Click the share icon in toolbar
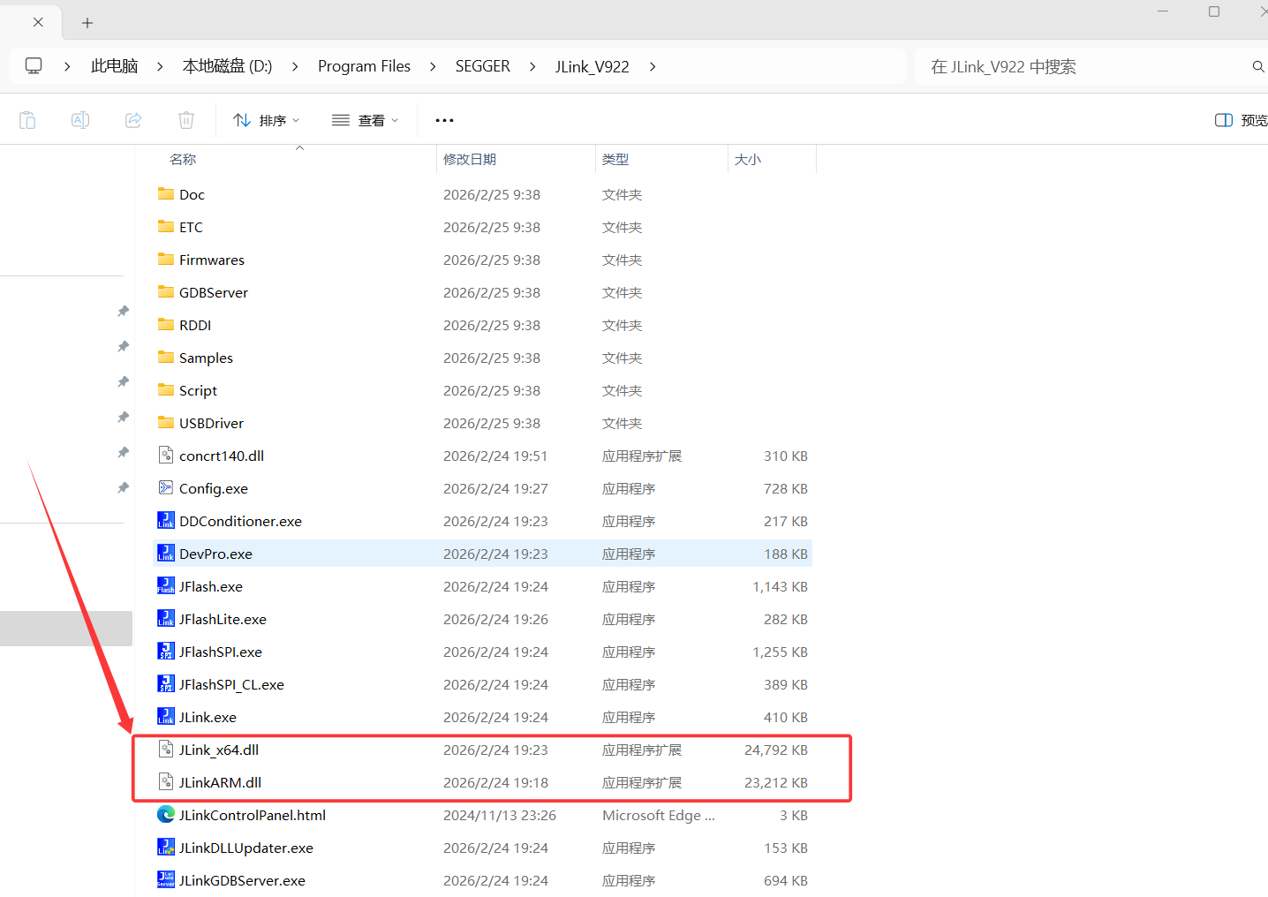Viewport: 1268px width, 897px height. coord(133,120)
